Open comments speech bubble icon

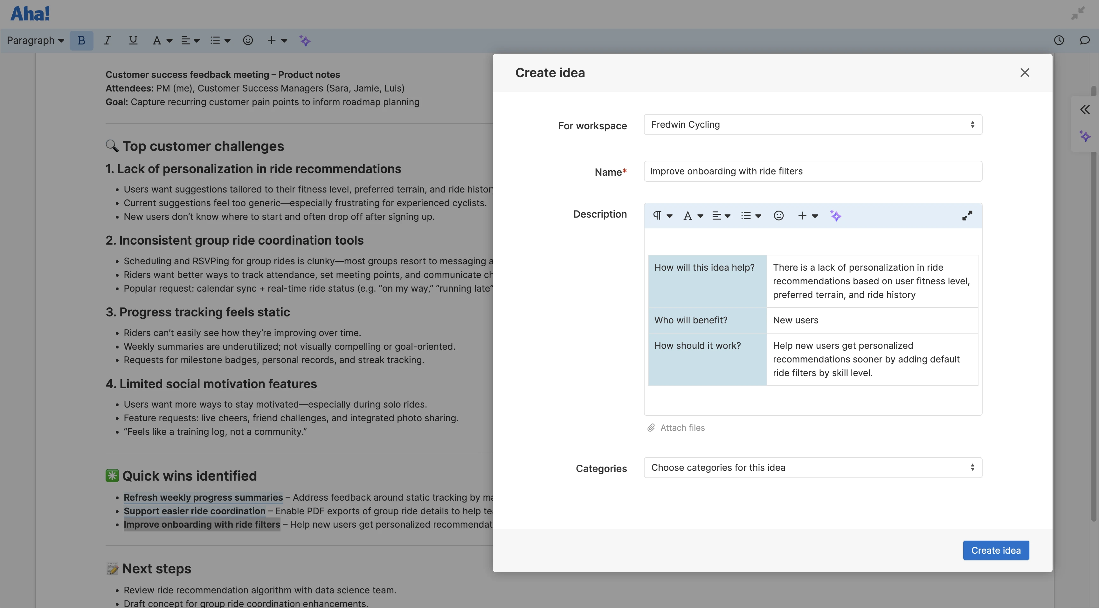[1084, 40]
